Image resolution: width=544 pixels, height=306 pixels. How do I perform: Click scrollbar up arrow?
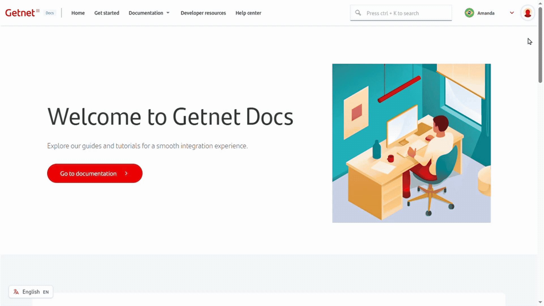coord(540,3)
